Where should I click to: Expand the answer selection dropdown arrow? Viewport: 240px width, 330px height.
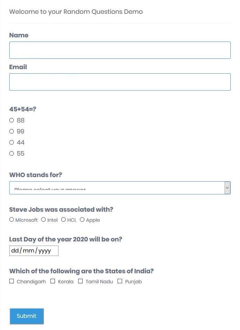click(228, 187)
